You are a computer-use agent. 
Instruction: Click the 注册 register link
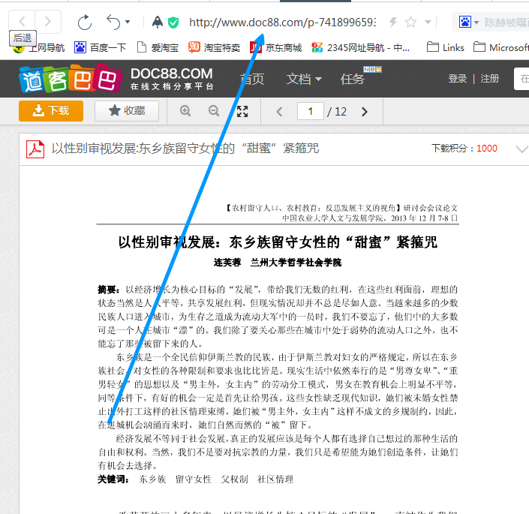(x=489, y=79)
